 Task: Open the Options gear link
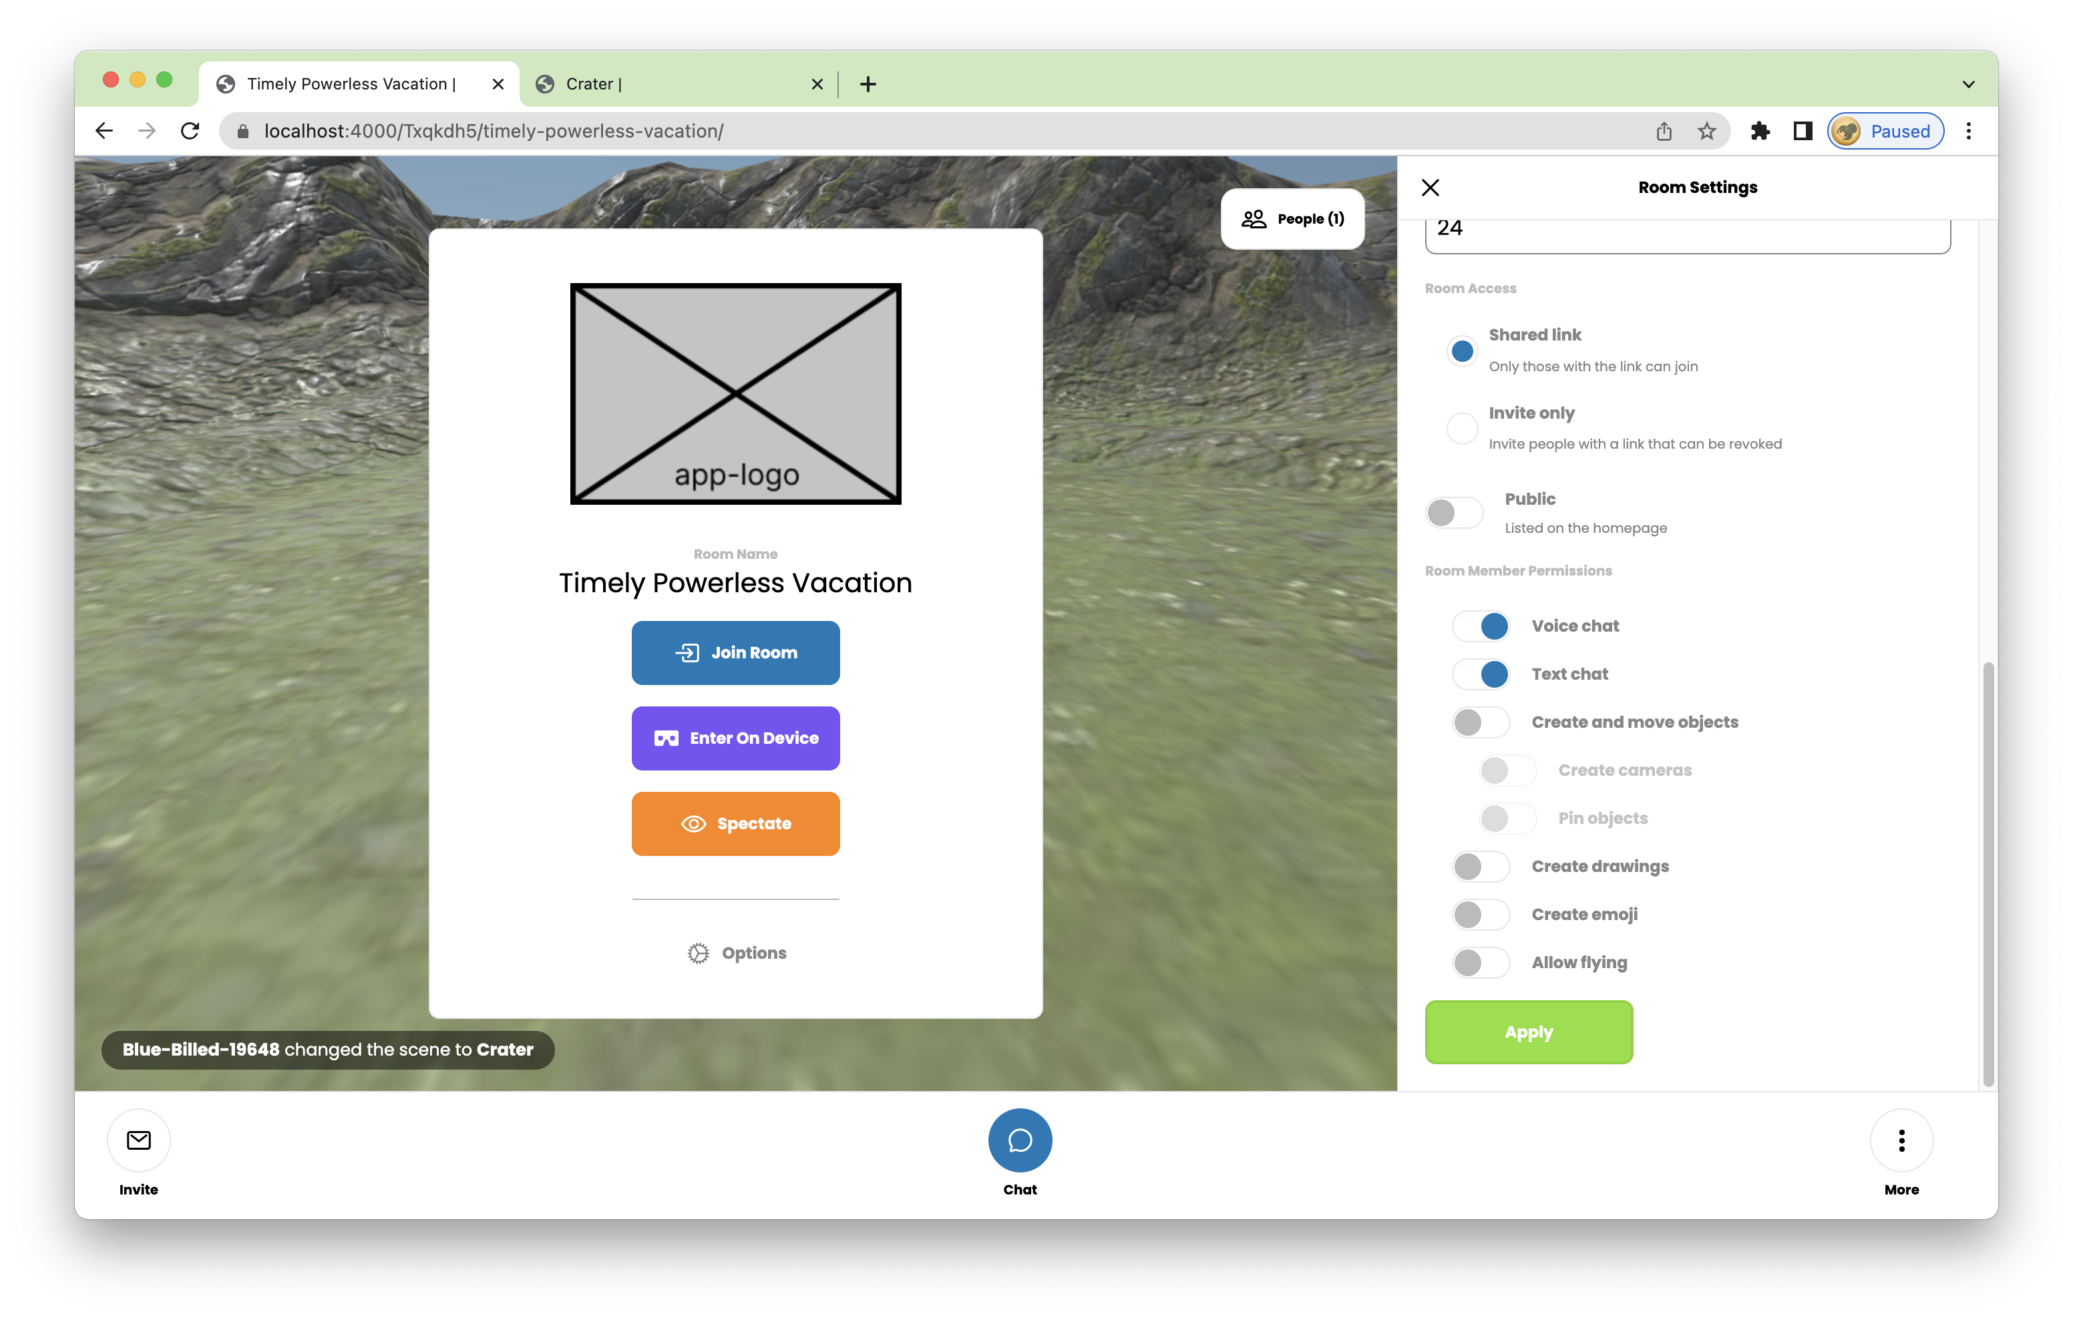click(736, 953)
